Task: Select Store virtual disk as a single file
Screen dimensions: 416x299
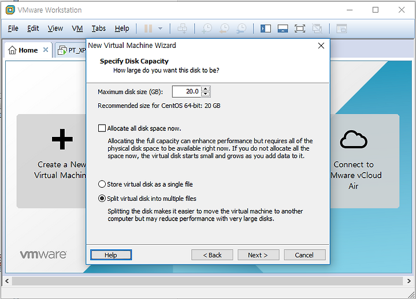Action: point(102,184)
